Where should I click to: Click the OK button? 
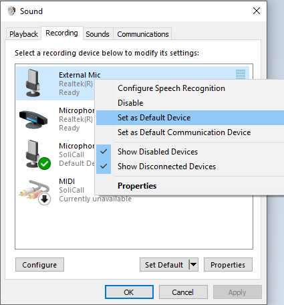[x=129, y=292]
